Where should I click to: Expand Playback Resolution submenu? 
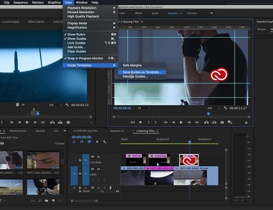[x=90, y=8]
